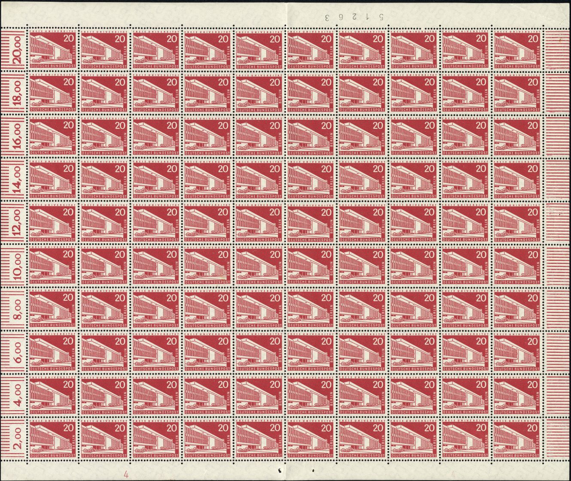Select the 2,00 bottom row margin label
571x481 pixels.
tap(17, 441)
